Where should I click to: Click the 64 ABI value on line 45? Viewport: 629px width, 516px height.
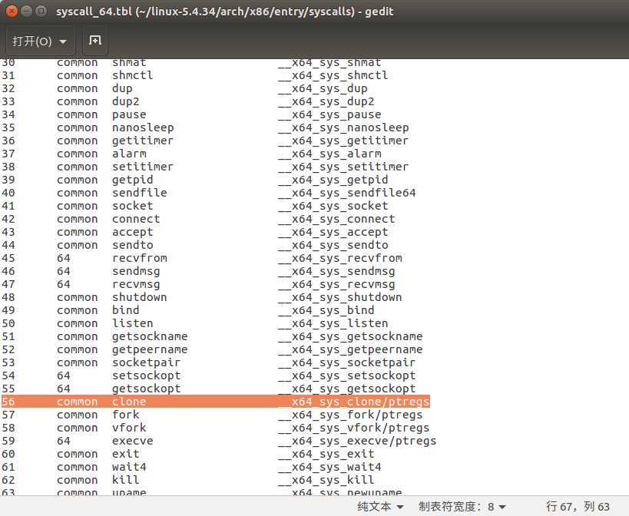point(64,258)
